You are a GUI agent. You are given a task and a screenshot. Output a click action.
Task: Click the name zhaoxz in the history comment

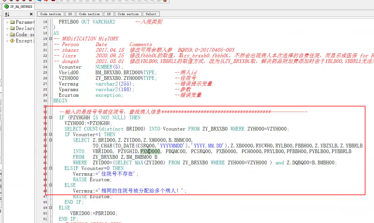coord(70,50)
